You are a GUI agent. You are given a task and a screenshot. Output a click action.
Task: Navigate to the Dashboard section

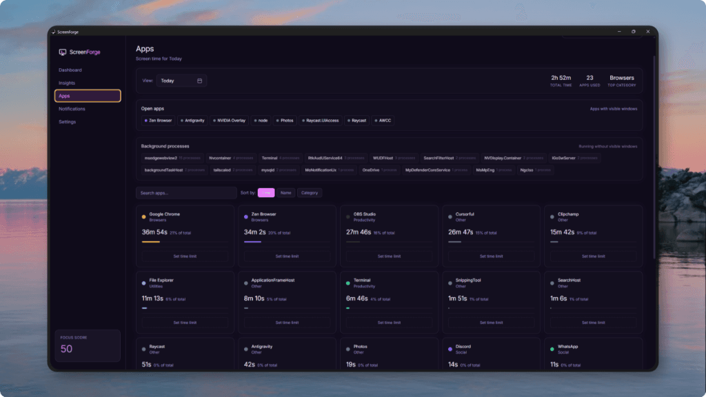69,70
